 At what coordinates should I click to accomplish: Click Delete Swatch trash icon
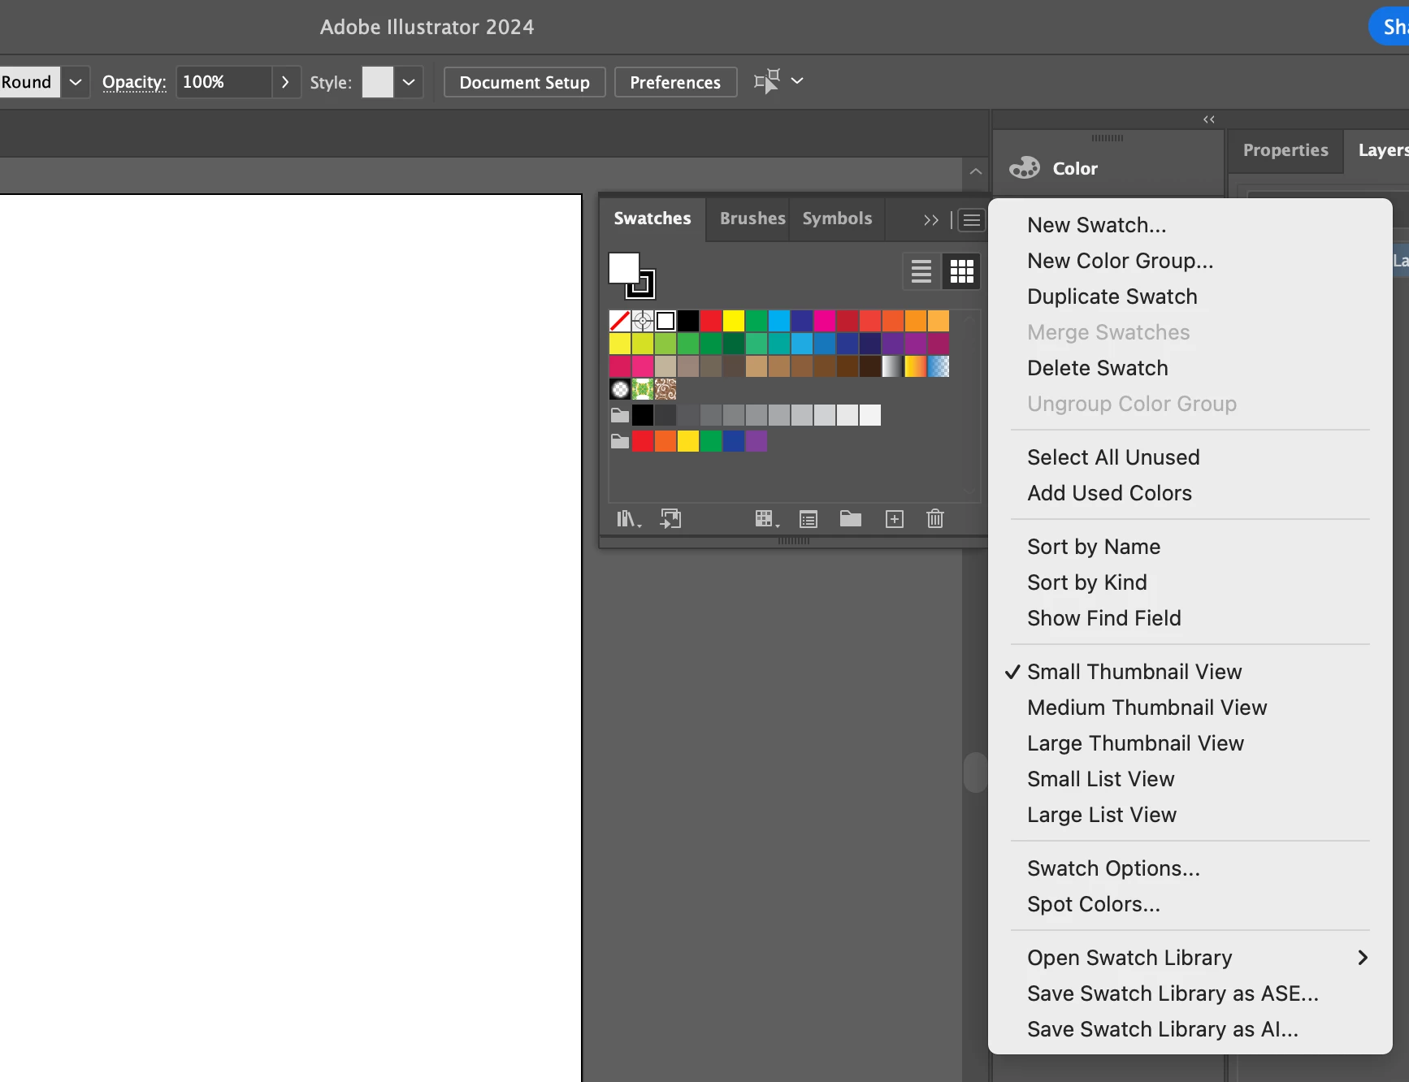(935, 518)
